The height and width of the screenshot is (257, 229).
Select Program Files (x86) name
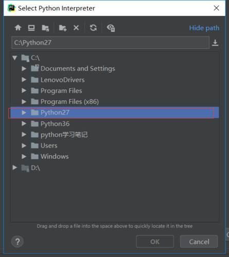coord(69,102)
